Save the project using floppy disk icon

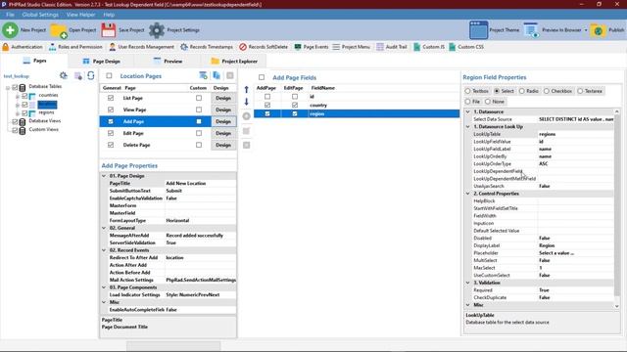pyautogui.click(x=109, y=30)
